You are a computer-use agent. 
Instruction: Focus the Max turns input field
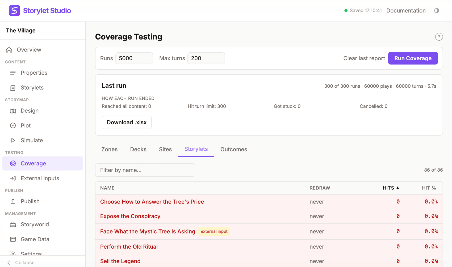(x=206, y=58)
